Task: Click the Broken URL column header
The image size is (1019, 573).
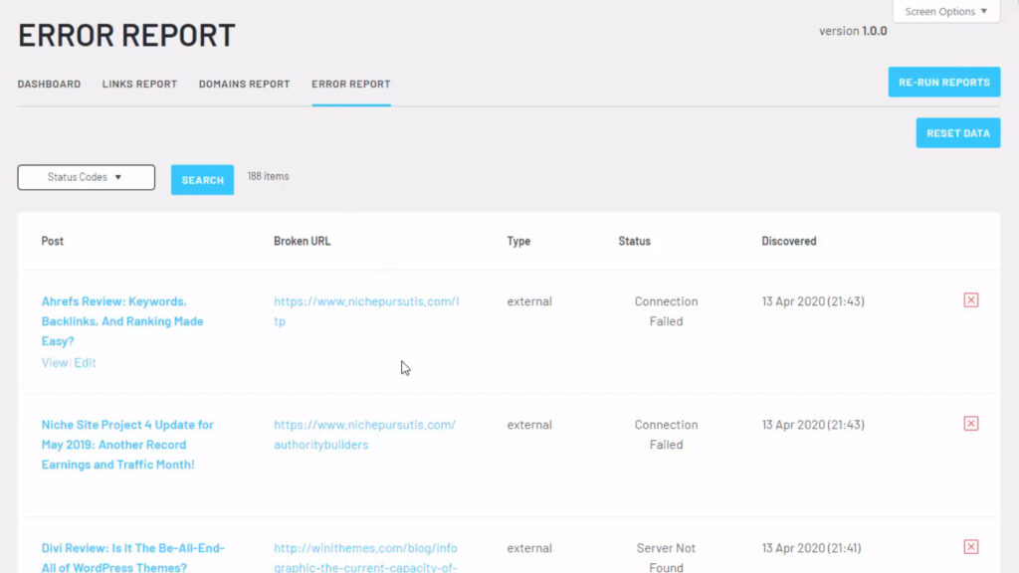Action: (x=303, y=241)
